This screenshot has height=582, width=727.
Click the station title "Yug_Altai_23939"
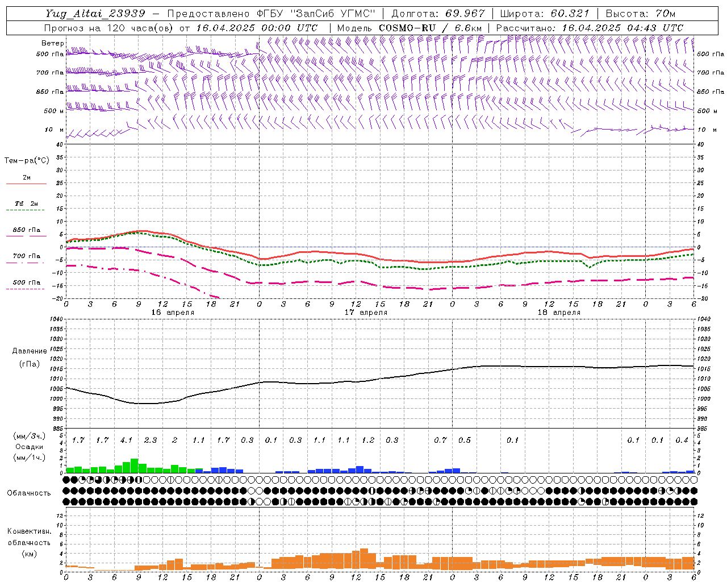point(96,14)
